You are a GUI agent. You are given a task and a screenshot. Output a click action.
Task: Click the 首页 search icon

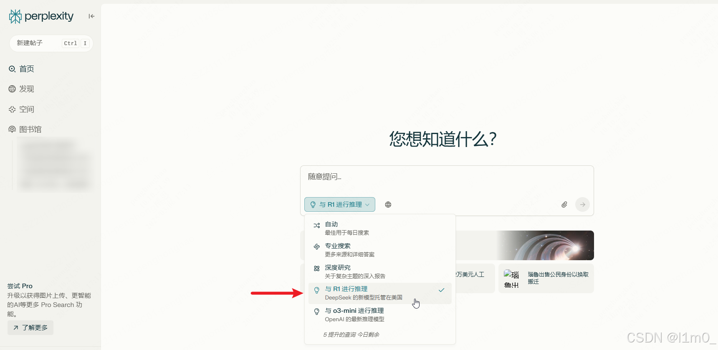click(12, 69)
